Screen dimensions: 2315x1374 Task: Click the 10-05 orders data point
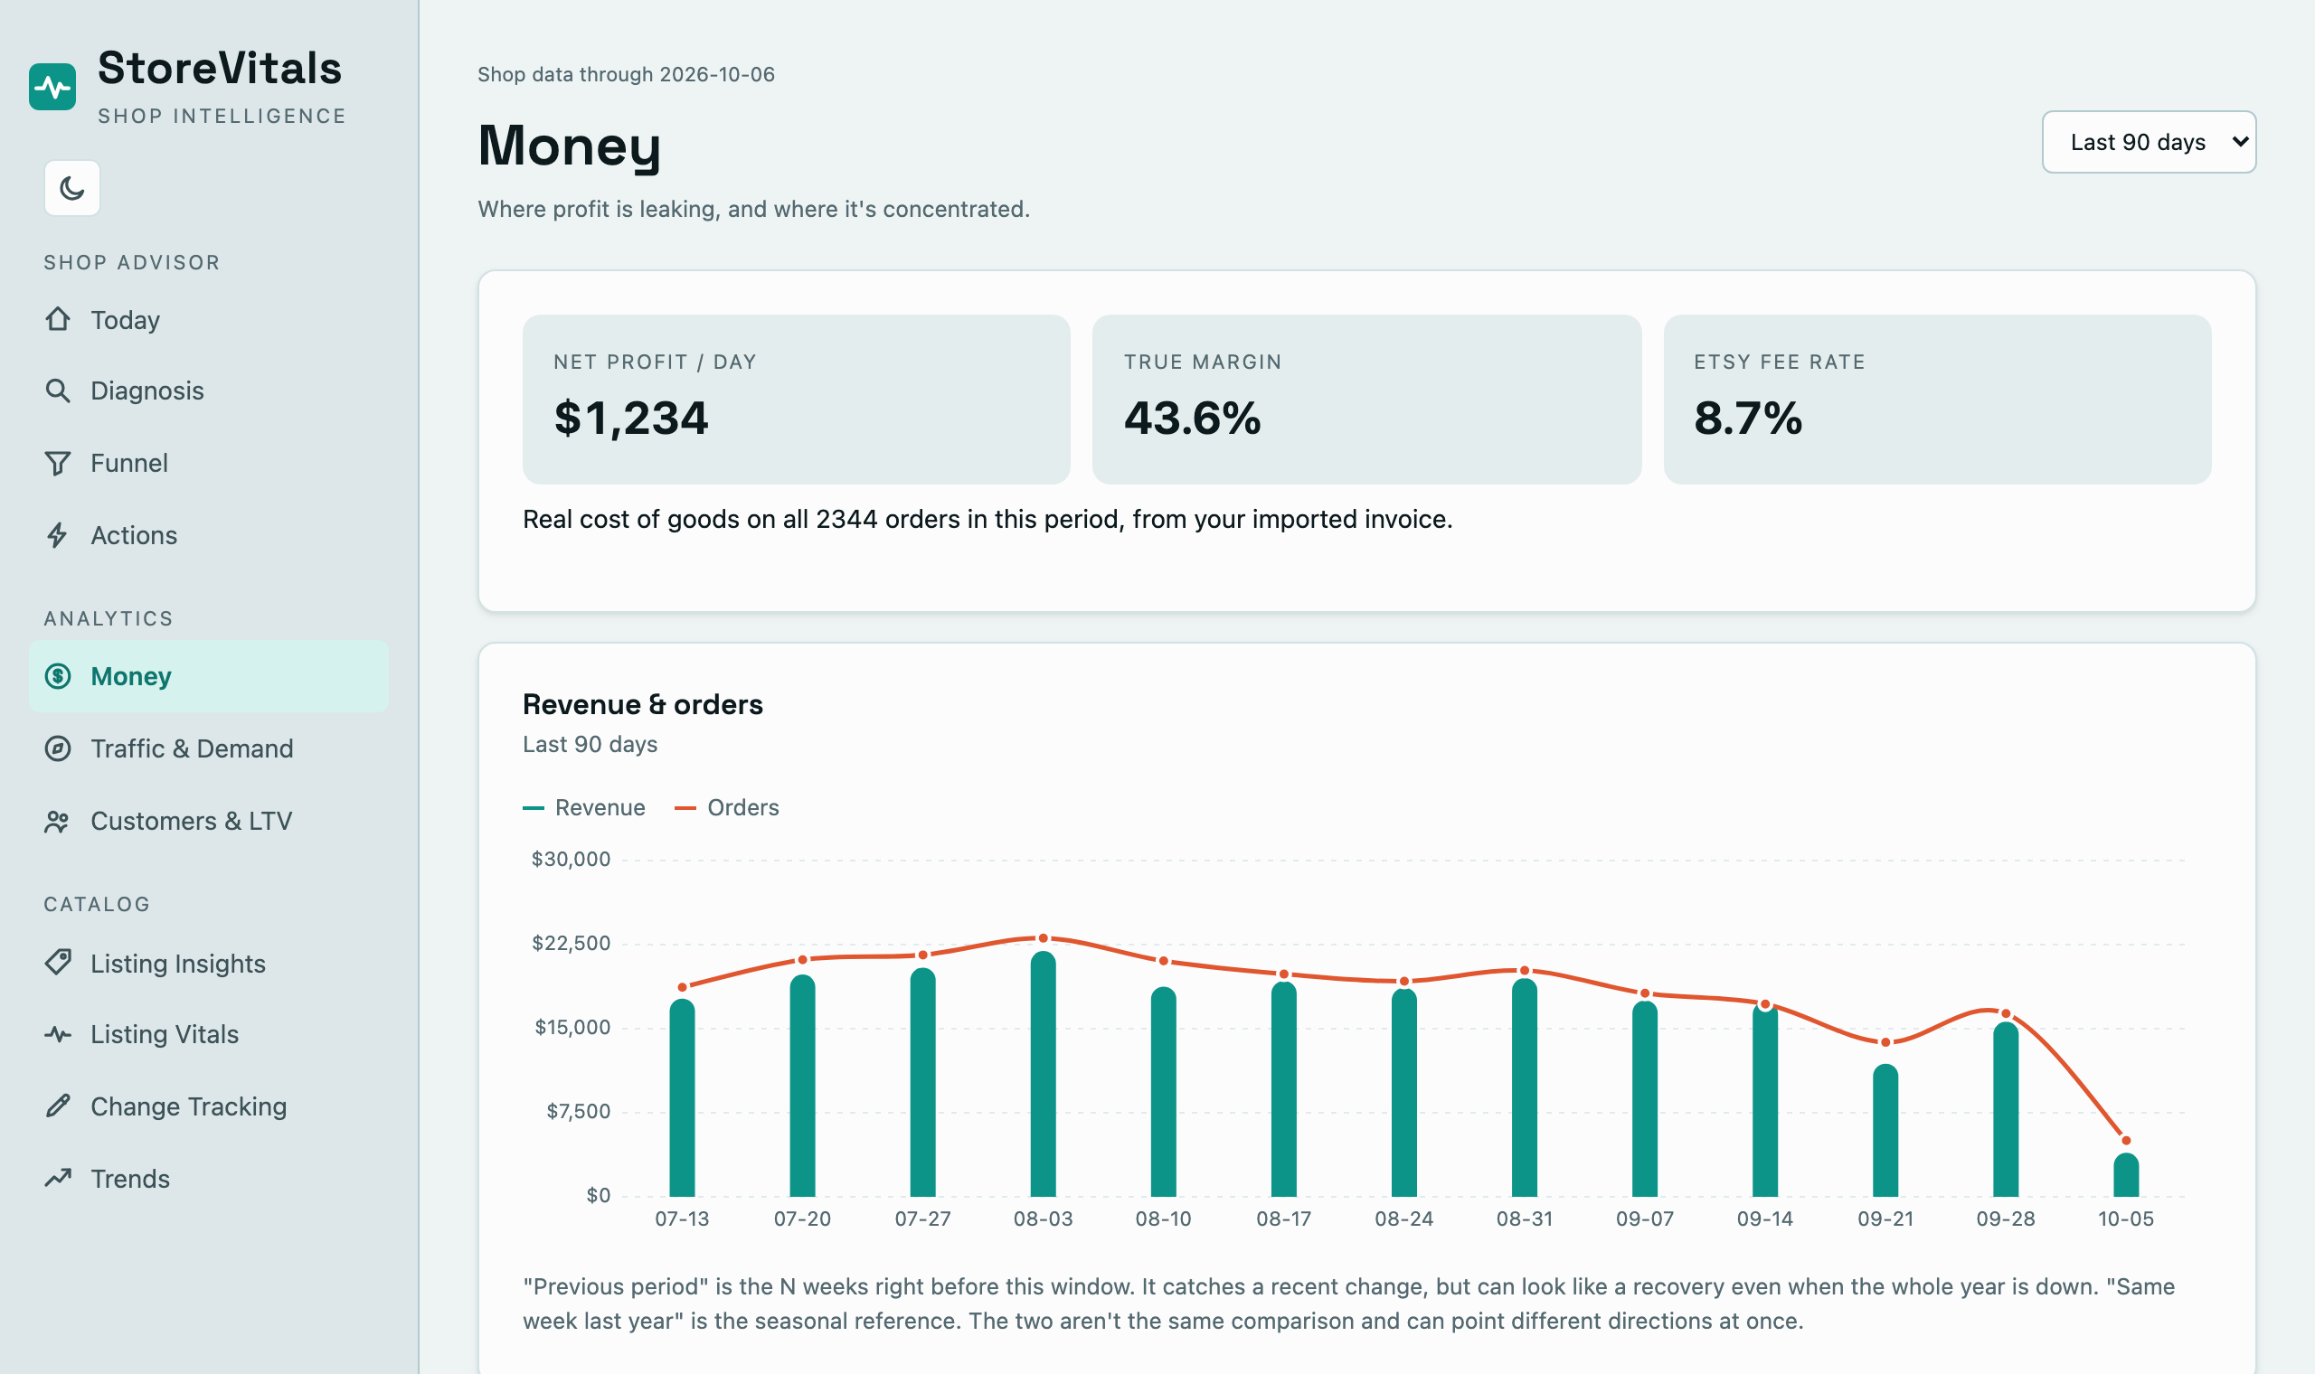tap(2126, 1141)
